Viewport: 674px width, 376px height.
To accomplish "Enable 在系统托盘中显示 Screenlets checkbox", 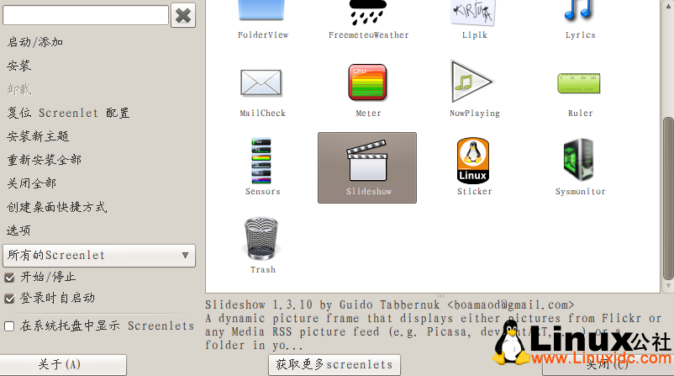I will pyautogui.click(x=10, y=326).
